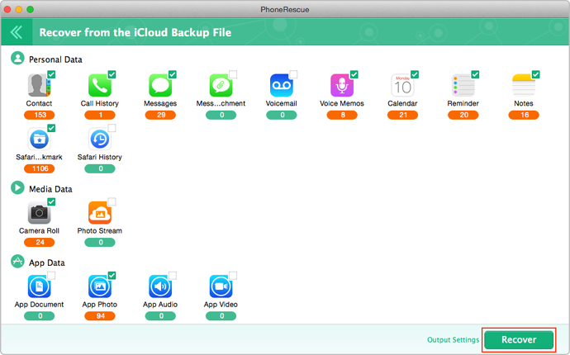
Task: Click the App Data heading text
Action: click(x=47, y=263)
